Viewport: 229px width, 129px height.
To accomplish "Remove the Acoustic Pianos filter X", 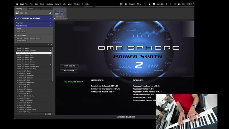I will click(x=50, y=26).
